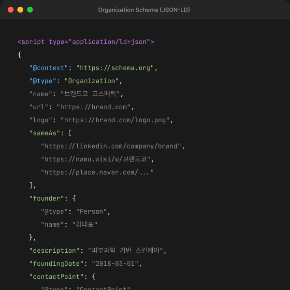The image size is (290, 290).
Task: Open the place.naver.com link
Action: tap(97, 172)
